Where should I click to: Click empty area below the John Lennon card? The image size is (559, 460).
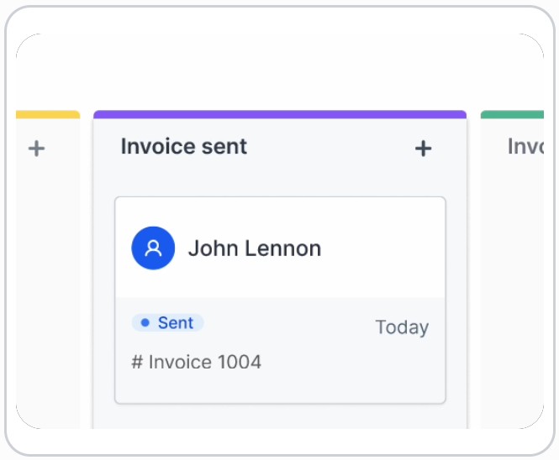(280, 417)
